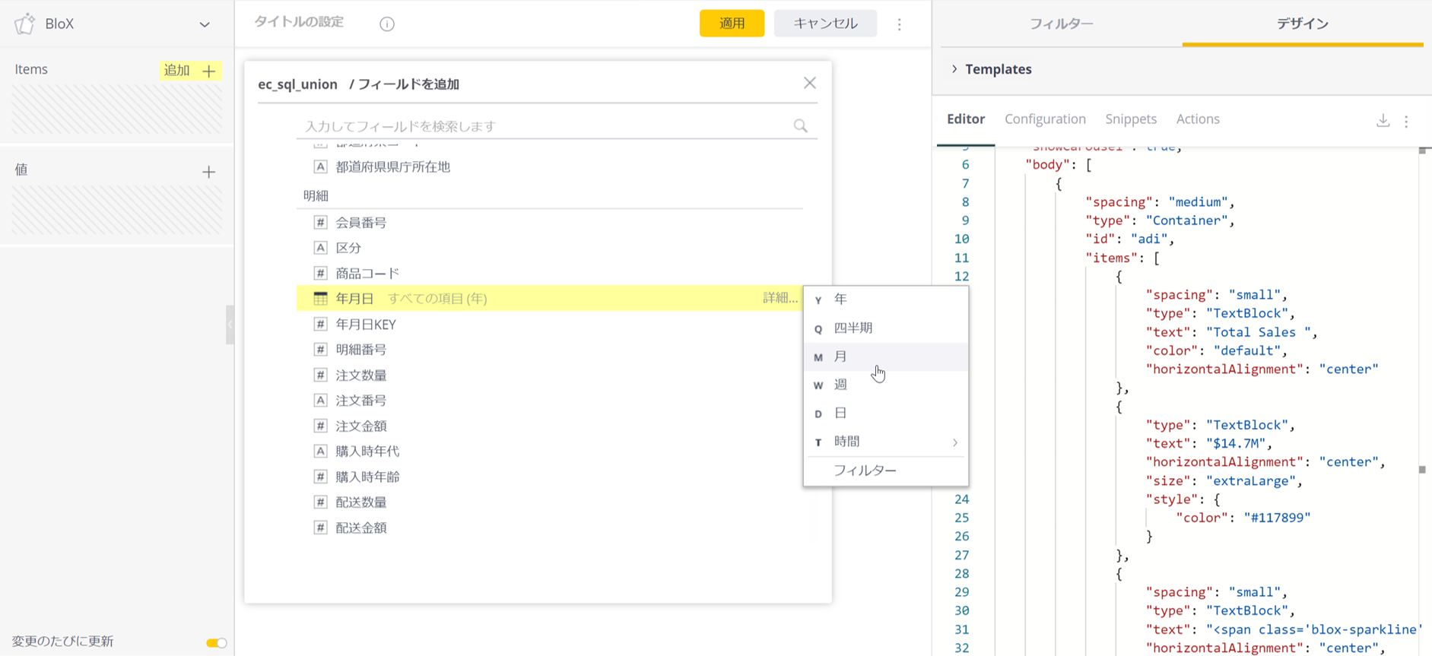Switch to the Configuration tab

1044,119
